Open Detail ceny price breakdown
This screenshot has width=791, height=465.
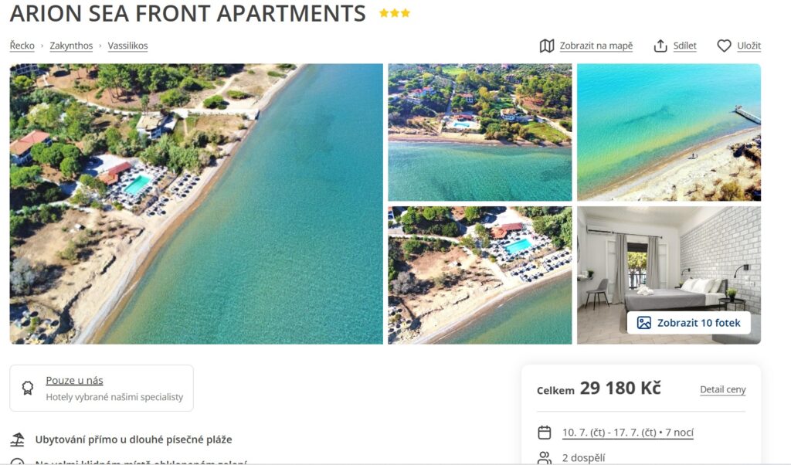tap(722, 389)
